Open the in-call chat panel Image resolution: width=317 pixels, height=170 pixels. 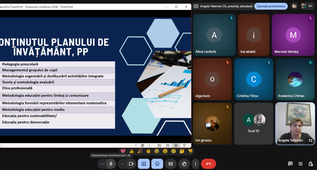pos(290,164)
